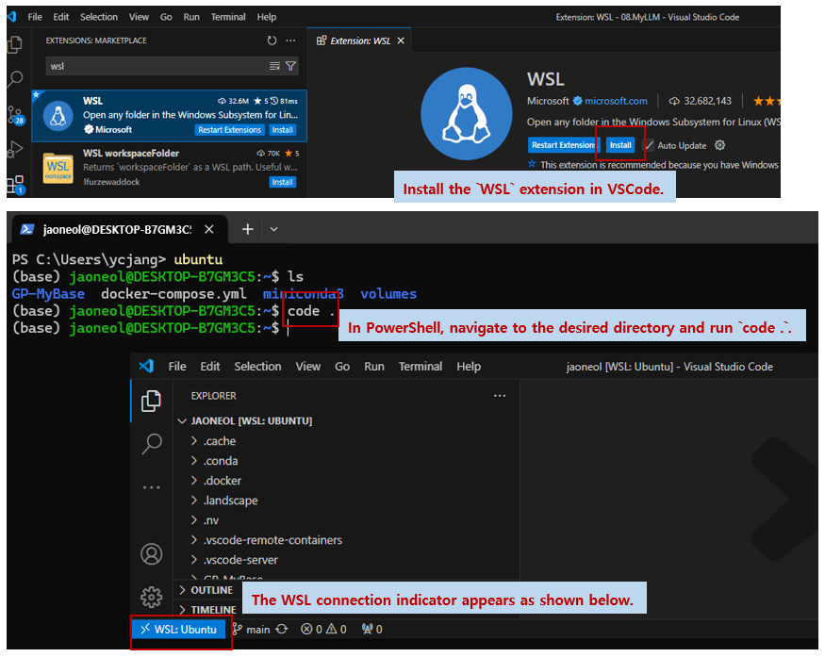Image resolution: width=825 pixels, height=657 pixels.
Task: Open Run menu in the WSL: Ubuntu window
Action: point(374,367)
